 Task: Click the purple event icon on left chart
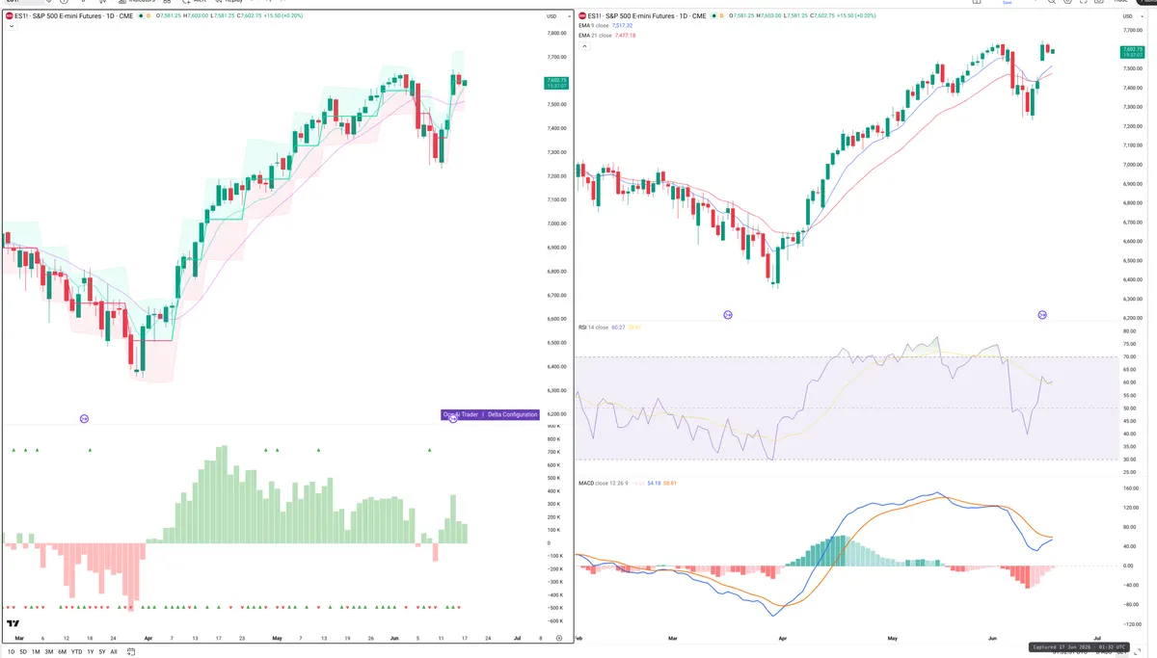click(x=84, y=418)
